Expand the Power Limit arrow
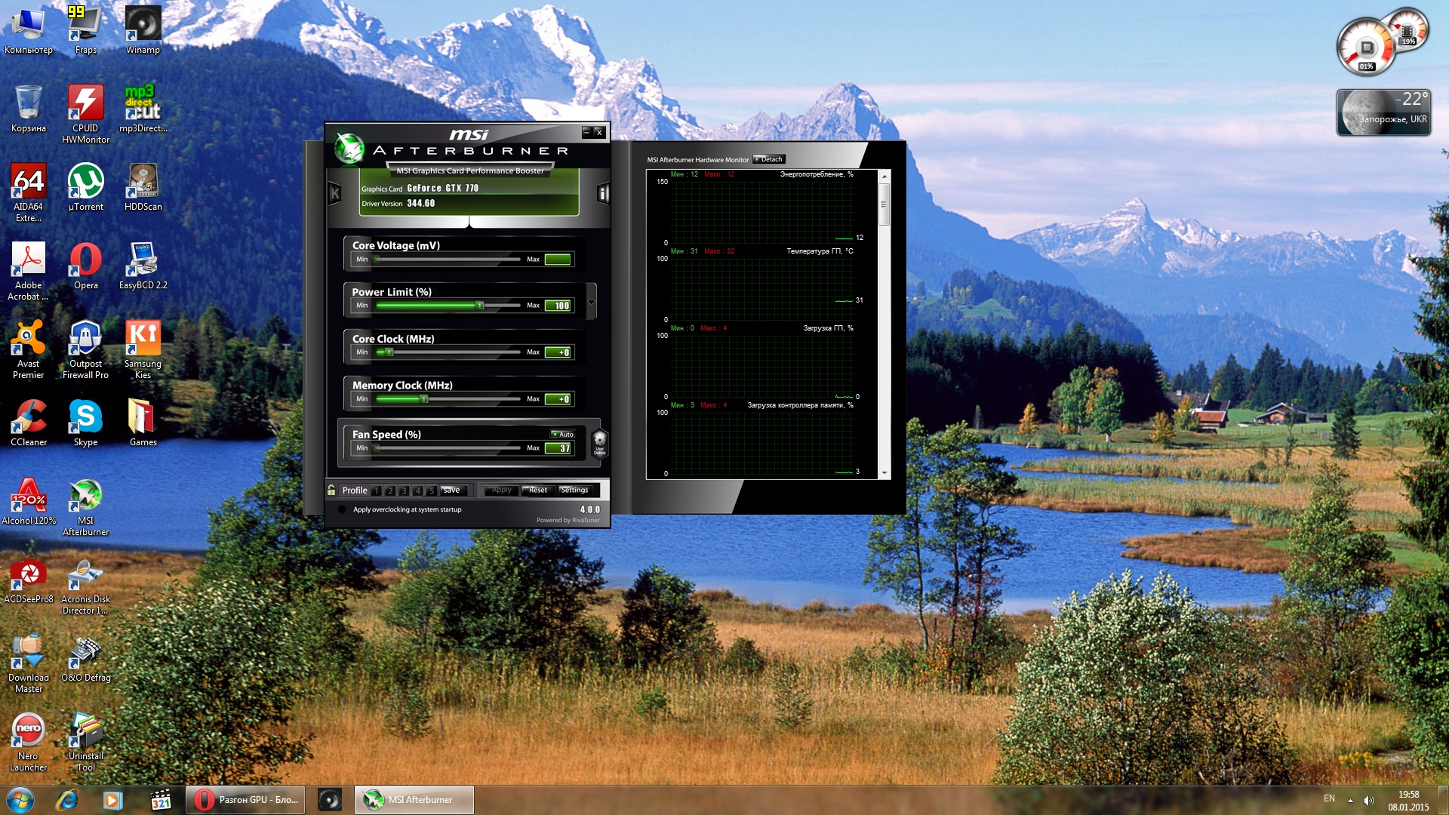 591,302
